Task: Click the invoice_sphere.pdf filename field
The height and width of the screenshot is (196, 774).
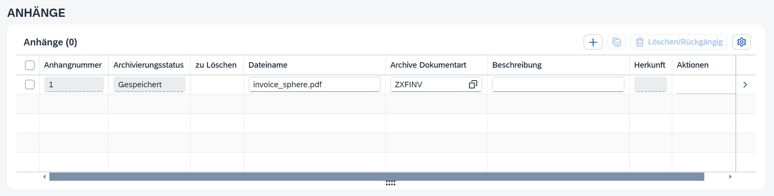Action: click(x=314, y=85)
